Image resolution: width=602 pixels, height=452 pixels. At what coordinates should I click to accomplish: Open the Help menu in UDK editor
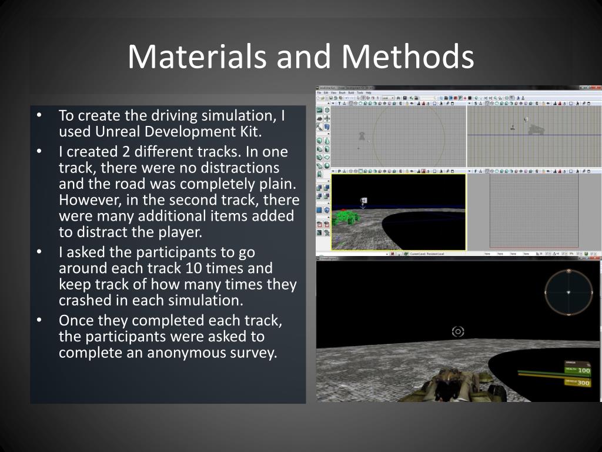click(x=369, y=92)
